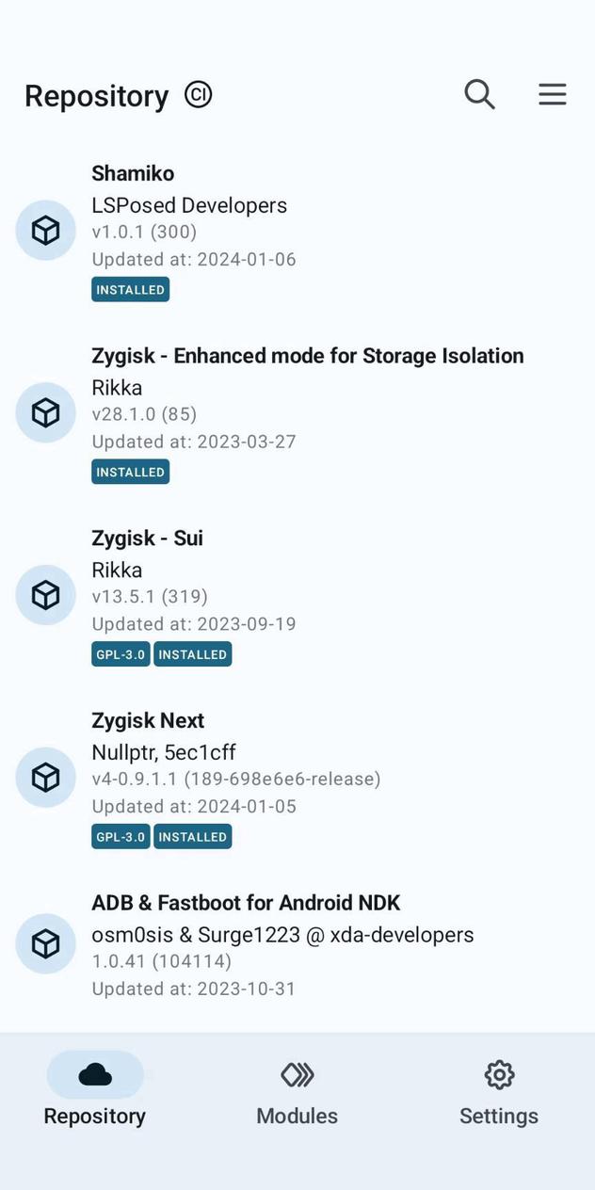
Task: Select the Zygisk - Sui module icon
Action: click(x=44, y=595)
